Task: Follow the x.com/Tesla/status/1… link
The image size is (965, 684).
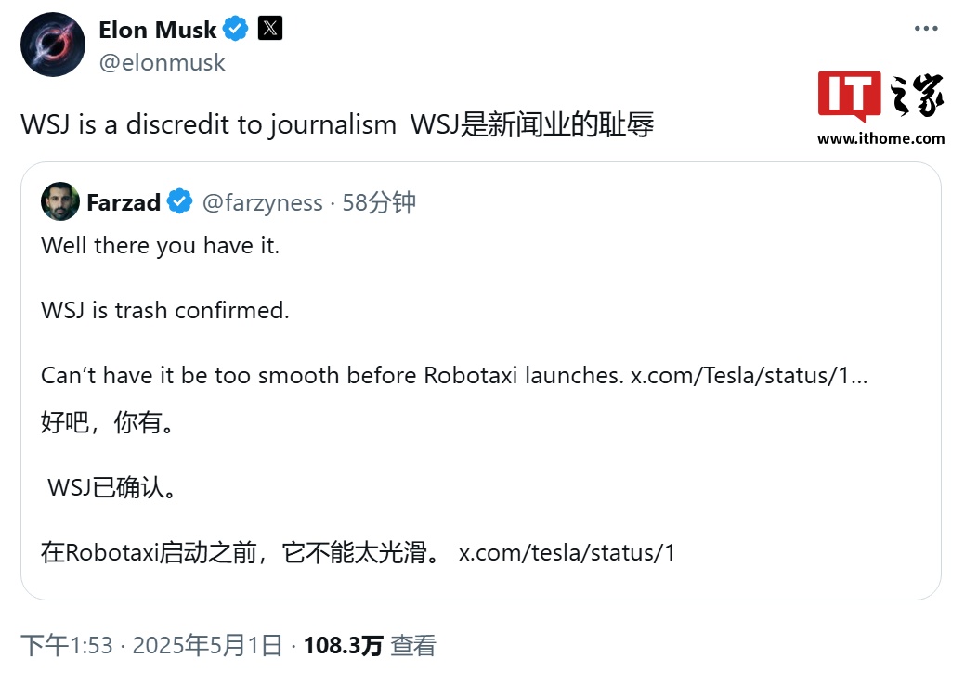Action: (x=749, y=375)
